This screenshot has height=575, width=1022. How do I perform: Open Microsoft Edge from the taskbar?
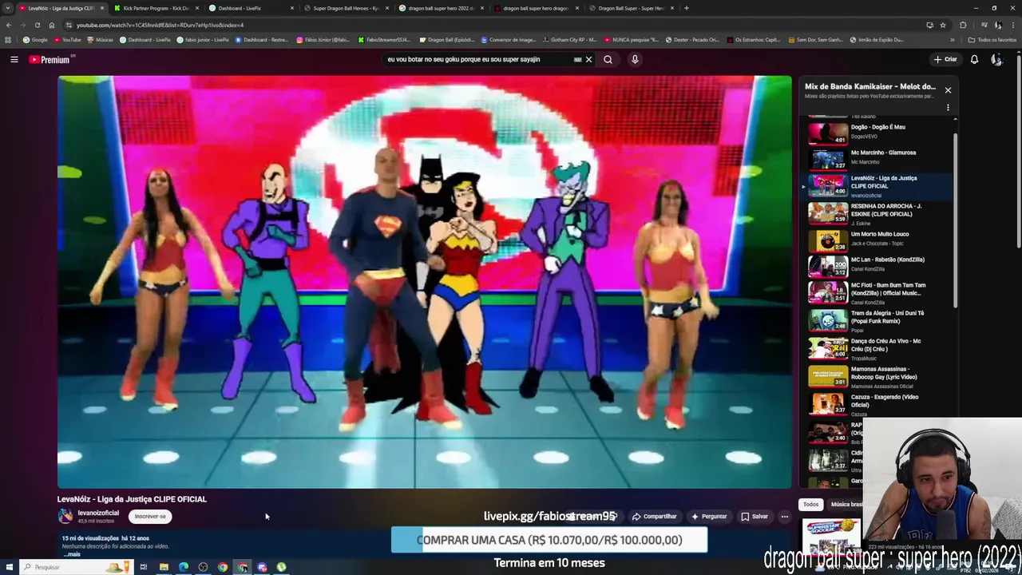184,567
